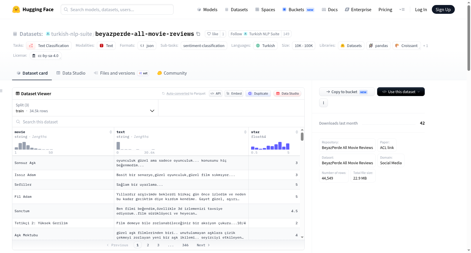Image resolution: width=471 pixels, height=253 pixels.
Task: Select the 'Sefiller' row cell
Action: click(63, 185)
